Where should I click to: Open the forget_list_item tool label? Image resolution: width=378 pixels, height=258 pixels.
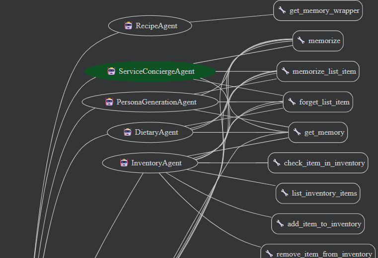(x=324, y=102)
